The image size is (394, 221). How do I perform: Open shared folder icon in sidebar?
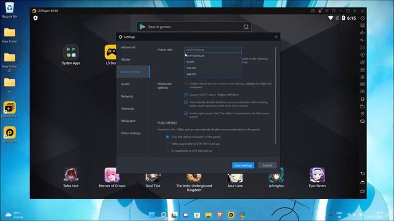363,106
